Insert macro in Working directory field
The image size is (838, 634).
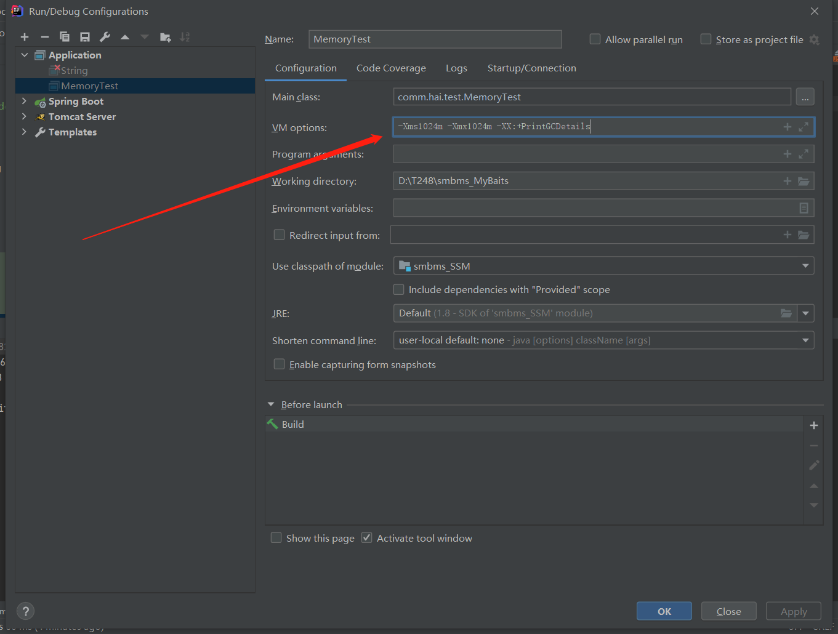click(787, 181)
